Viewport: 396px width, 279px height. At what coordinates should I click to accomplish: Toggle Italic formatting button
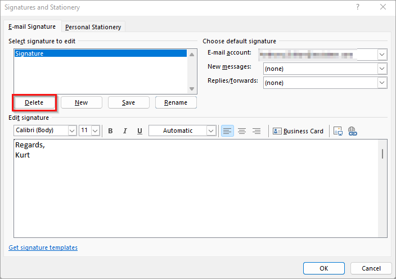125,131
